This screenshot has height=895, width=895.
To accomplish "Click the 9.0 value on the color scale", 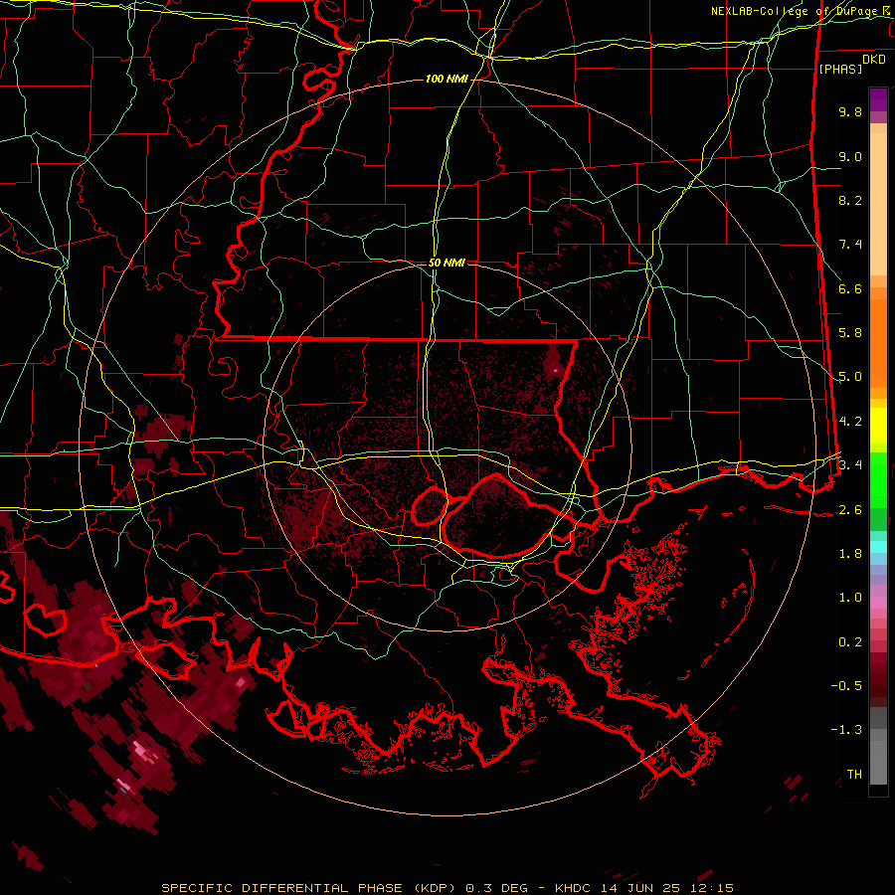I will pyautogui.click(x=850, y=156).
